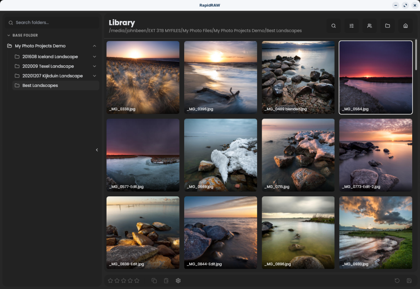Select the 202009 Texel Landscape folder
This screenshot has width=420, height=289.
pos(48,66)
